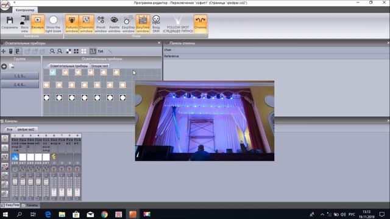Open the Palette window
Screen dimensions: 390x219
point(114,24)
